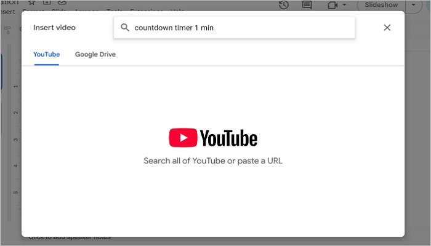Click the video camera meeting icon

pos(332,5)
